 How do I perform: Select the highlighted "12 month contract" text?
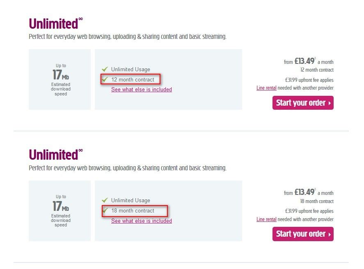click(x=133, y=79)
